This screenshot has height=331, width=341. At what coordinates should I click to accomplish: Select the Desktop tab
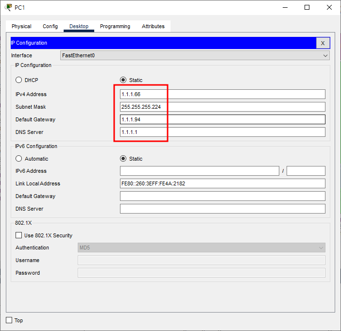tap(79, 26)
